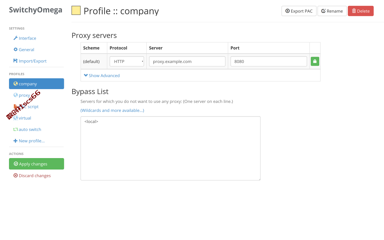The width and height of the screenshot is (384, 240).
Task: Click the save icon beside Import/Export
Action: 16,61
